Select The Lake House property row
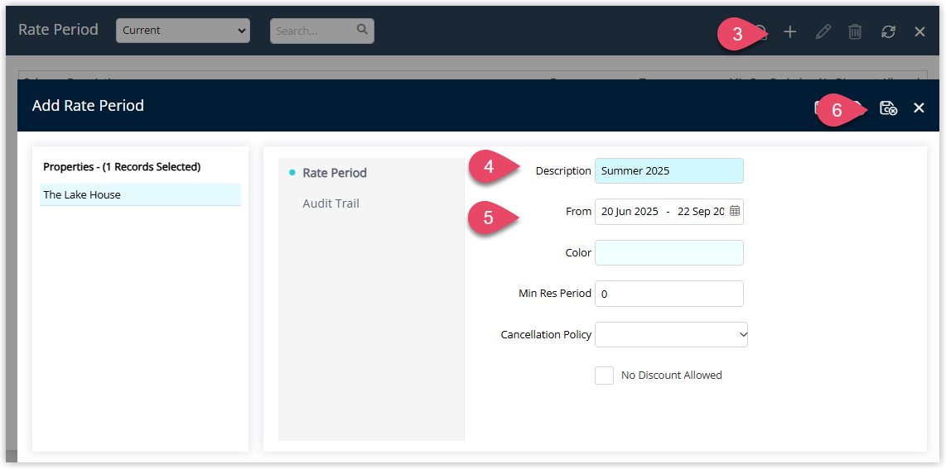The height and width of the screenshot is (469, 946). coord(140,195)
